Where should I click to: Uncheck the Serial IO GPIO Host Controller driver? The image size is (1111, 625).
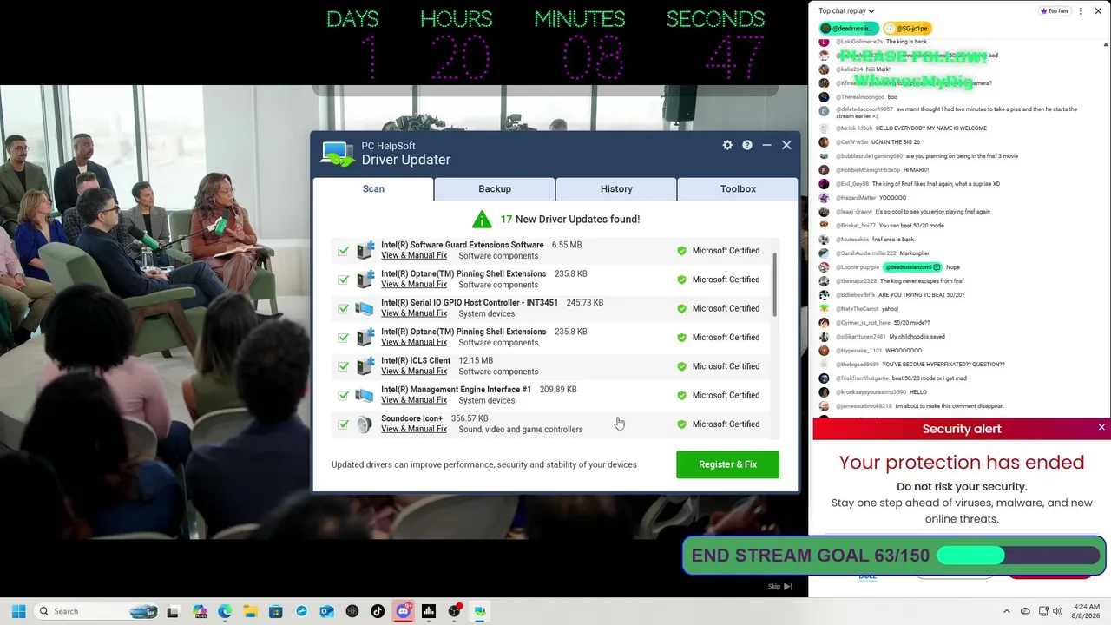344,308
